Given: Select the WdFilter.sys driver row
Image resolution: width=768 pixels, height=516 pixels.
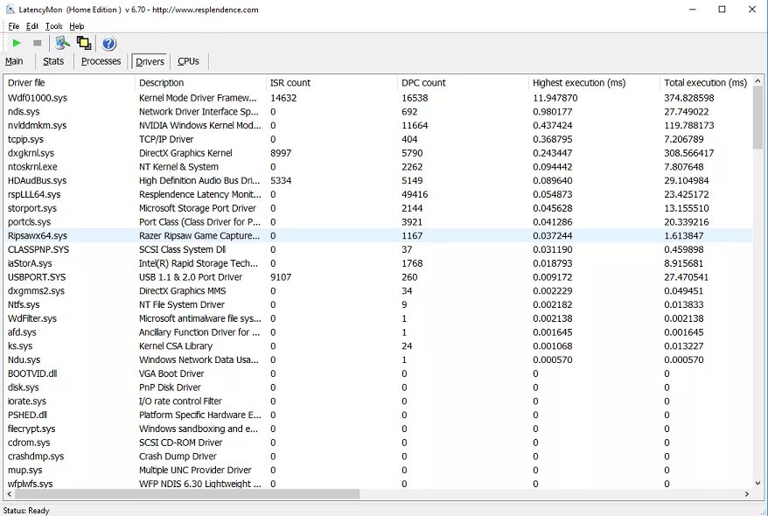Looking at the screenshot, I should coord(378,318).
